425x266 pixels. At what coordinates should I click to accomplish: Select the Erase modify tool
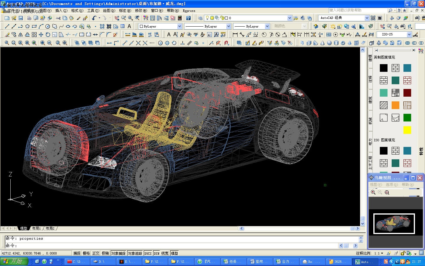[x=7, y=35]
